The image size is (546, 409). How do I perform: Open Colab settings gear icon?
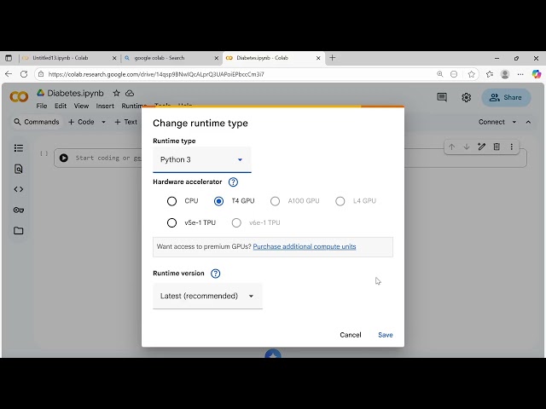pyautogui.click(x=467, y=97)
